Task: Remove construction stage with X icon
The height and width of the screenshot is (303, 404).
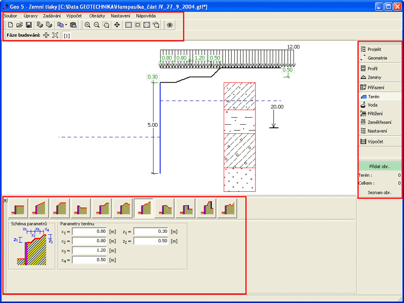Action: (x=55, y=35)
